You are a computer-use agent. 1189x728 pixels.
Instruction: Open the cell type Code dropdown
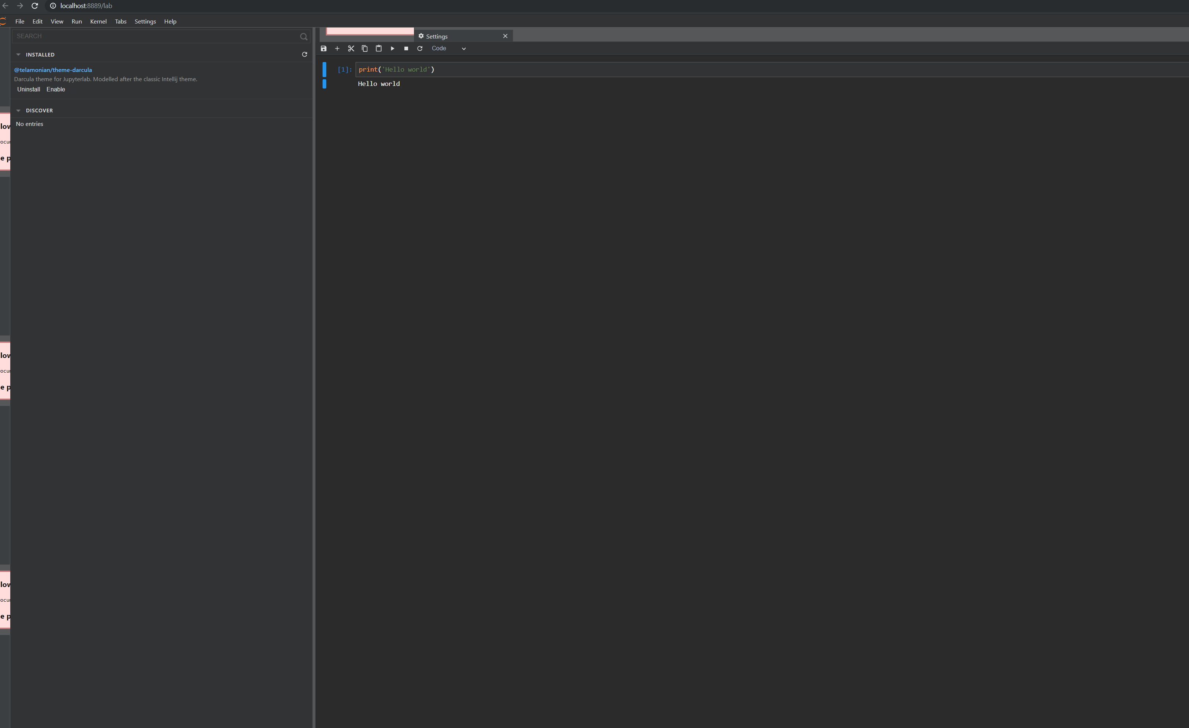[448, 48]
